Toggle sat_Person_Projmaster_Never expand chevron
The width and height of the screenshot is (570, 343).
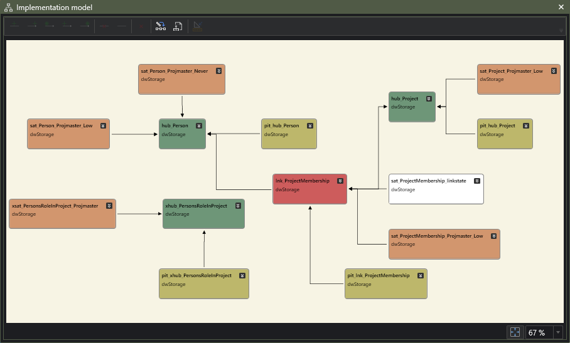pos(218,71)
